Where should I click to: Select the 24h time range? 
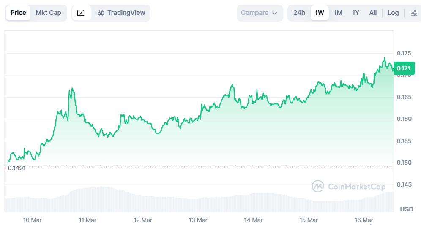pyautogui.click(x=299, y=13)
